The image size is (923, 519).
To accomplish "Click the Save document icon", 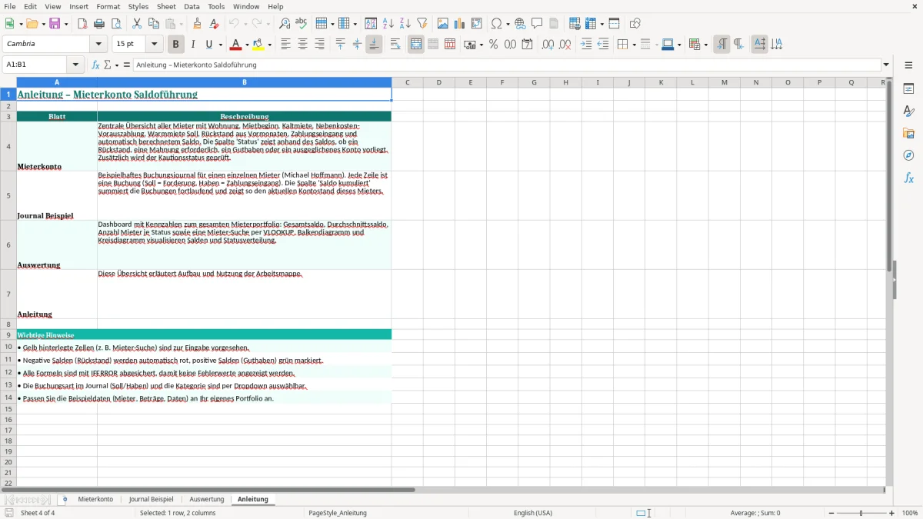I will pyautogui.click(x=55, y=24).
